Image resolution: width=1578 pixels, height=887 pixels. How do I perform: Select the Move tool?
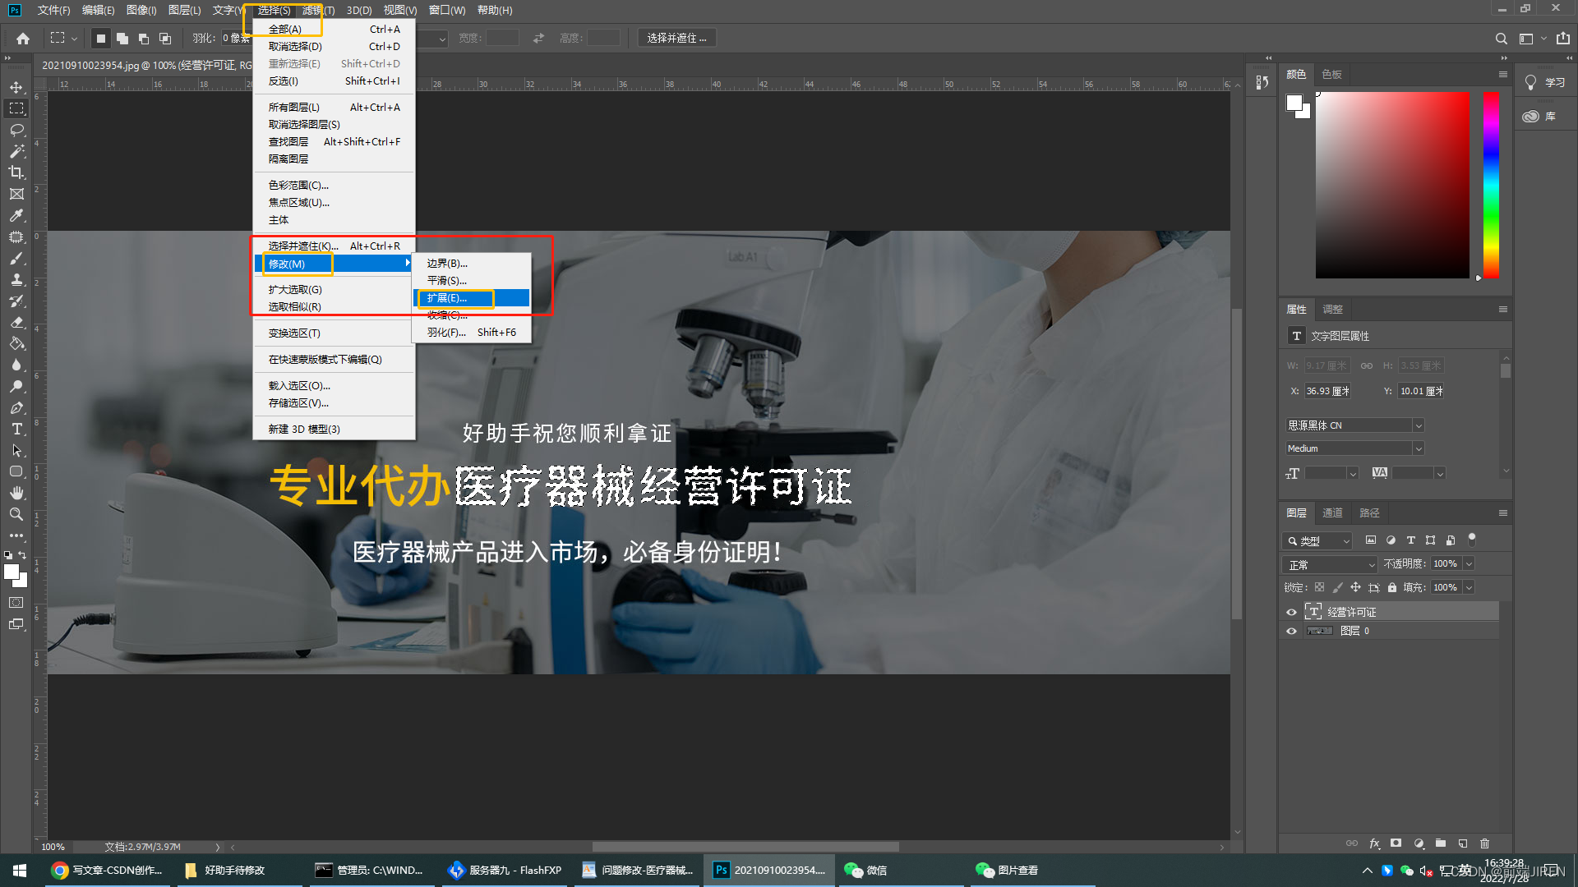16,87
